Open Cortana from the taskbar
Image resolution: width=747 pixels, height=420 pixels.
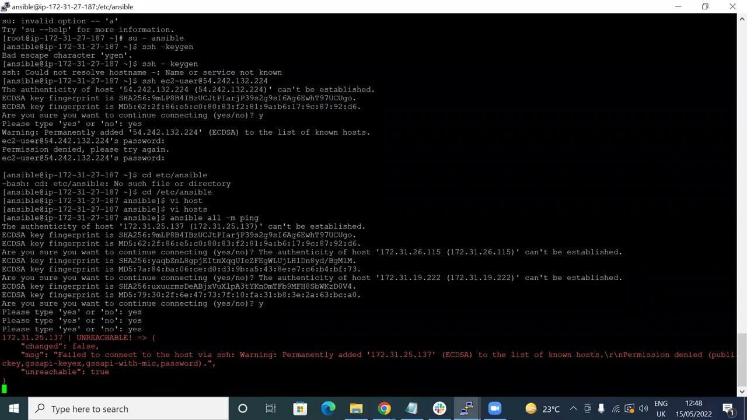pyautogui.click(x=243, y=409)
